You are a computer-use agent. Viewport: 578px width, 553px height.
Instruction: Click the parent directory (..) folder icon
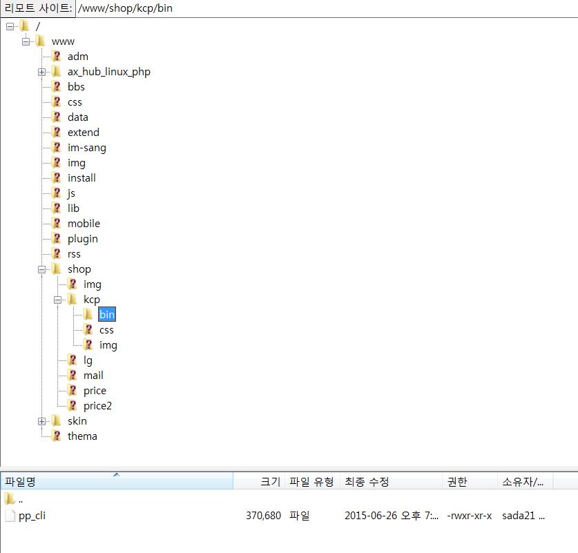(10, 500)
